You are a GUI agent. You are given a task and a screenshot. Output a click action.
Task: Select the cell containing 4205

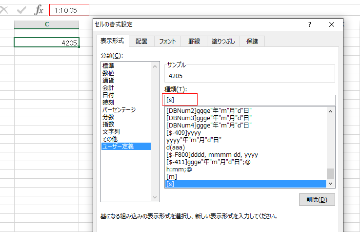[x=47, y=42]
